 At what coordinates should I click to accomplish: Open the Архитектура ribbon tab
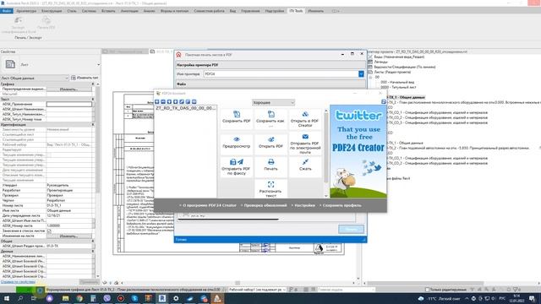pyautogui.click(x=26, y=11)
